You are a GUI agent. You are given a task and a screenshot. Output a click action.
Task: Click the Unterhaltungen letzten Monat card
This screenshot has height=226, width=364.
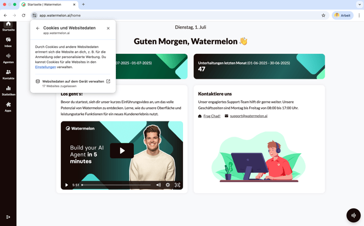coord(259,67)
